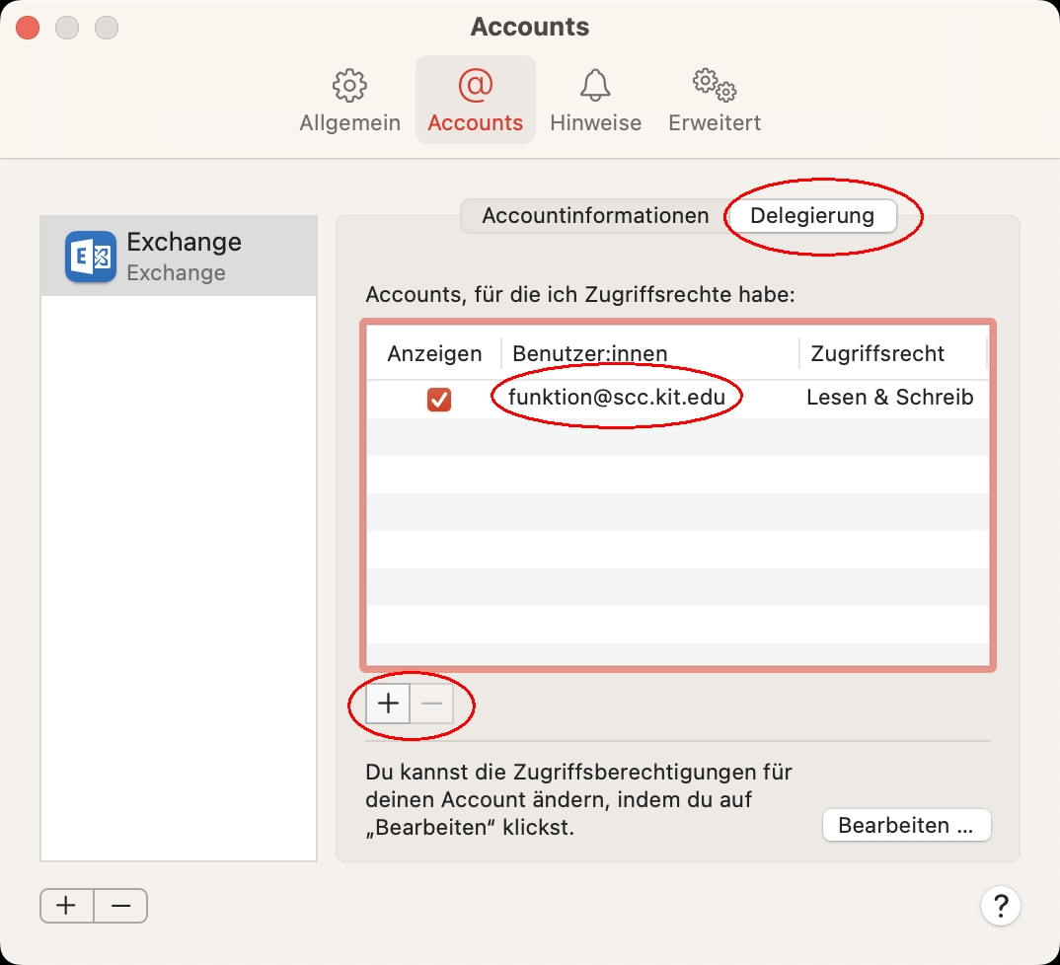Close the Accounts window with red button

coord(28,28)
